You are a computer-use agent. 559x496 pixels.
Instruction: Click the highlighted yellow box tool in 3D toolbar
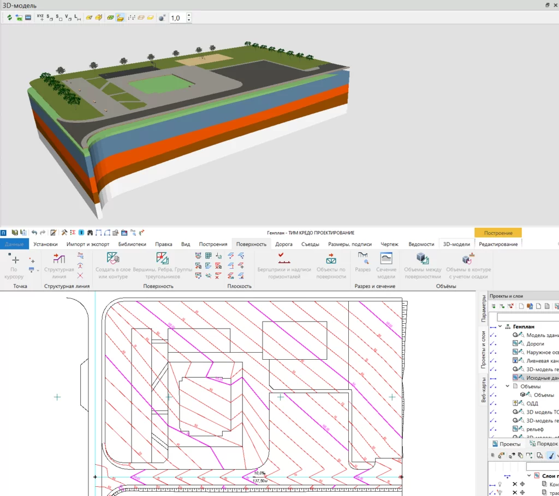[x=120, y=17]
